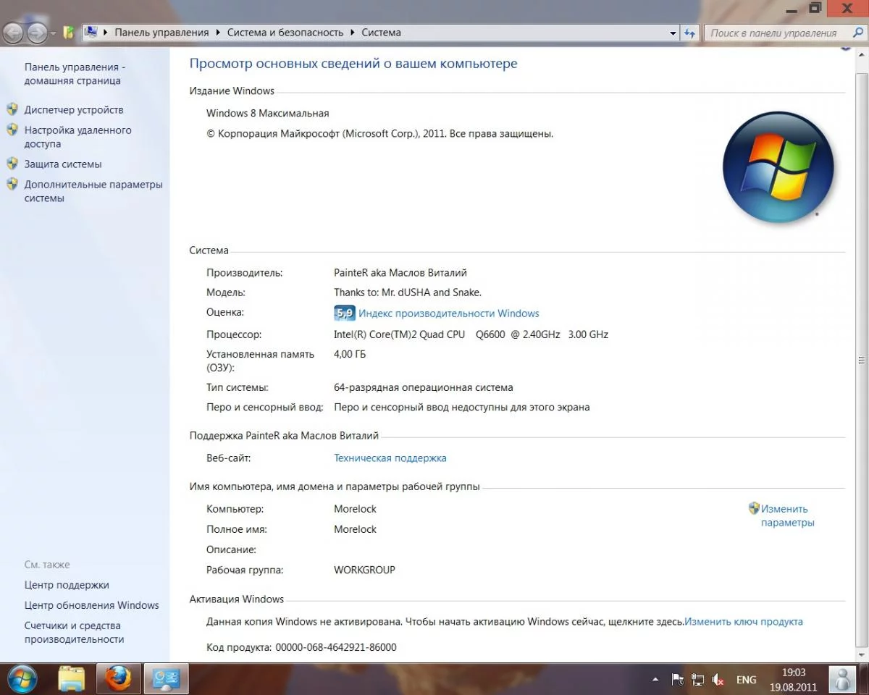This screenshot has height=695, width=869.
Task: Click the Windows logo image
Action: pyautogui.click(x=778, y=167)
